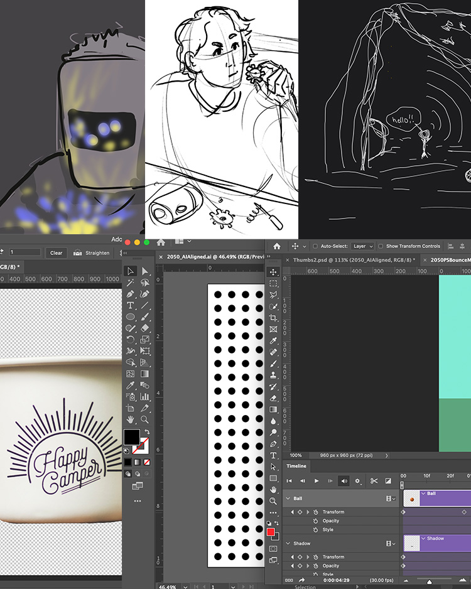Enable the Auto-Select checkbox
The height and width of the screenshot is (589, 471).
point(315,246)
